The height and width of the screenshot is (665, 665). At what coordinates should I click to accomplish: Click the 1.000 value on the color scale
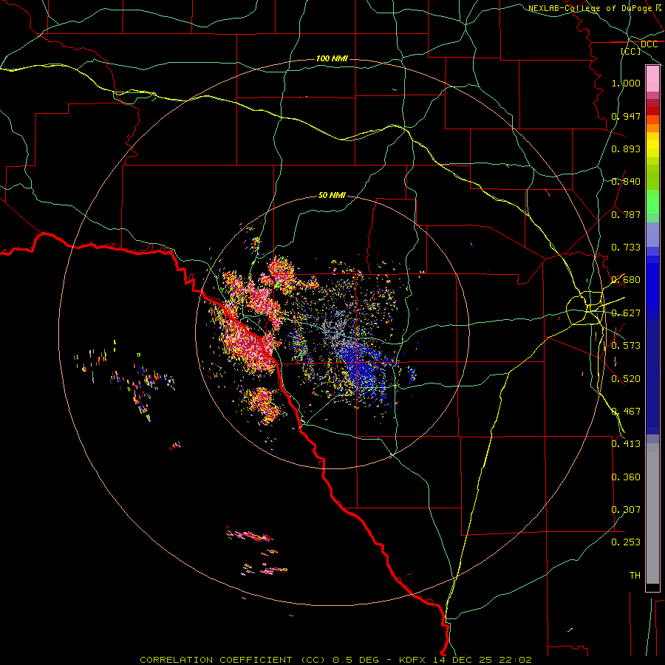(x=626, y=83)
